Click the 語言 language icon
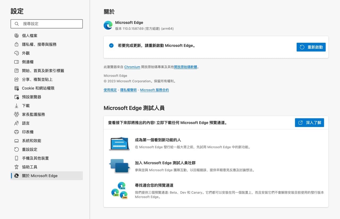This screenshot has height=219, width=340. (16, 123)
